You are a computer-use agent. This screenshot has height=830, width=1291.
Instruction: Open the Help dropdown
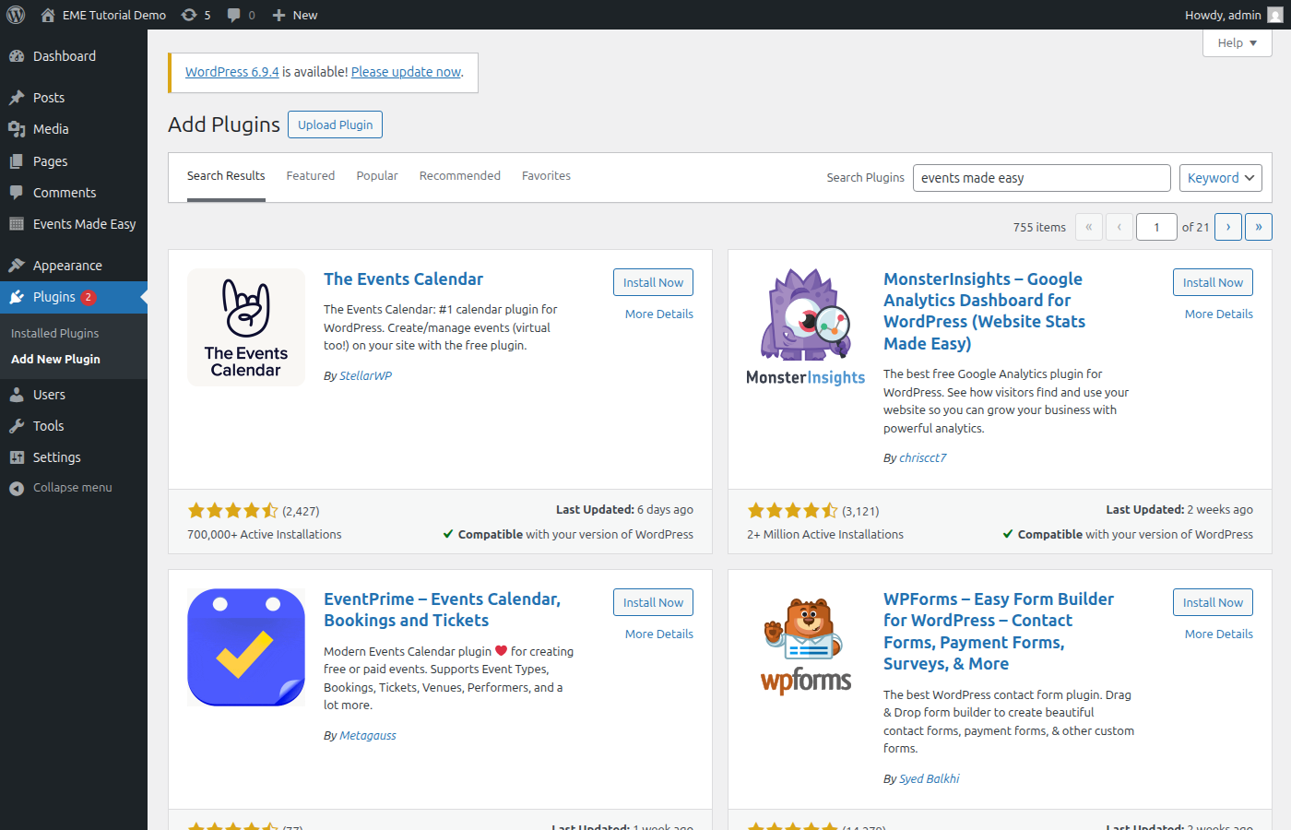tap(1236, 42)
